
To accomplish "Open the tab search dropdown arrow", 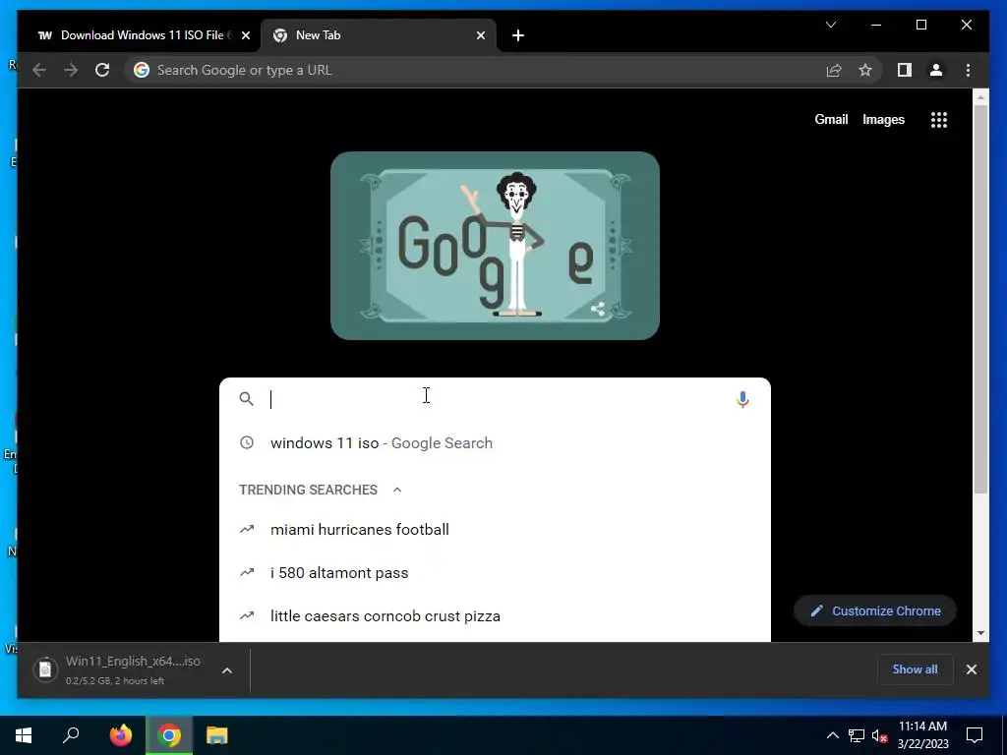I will (830, 25).
